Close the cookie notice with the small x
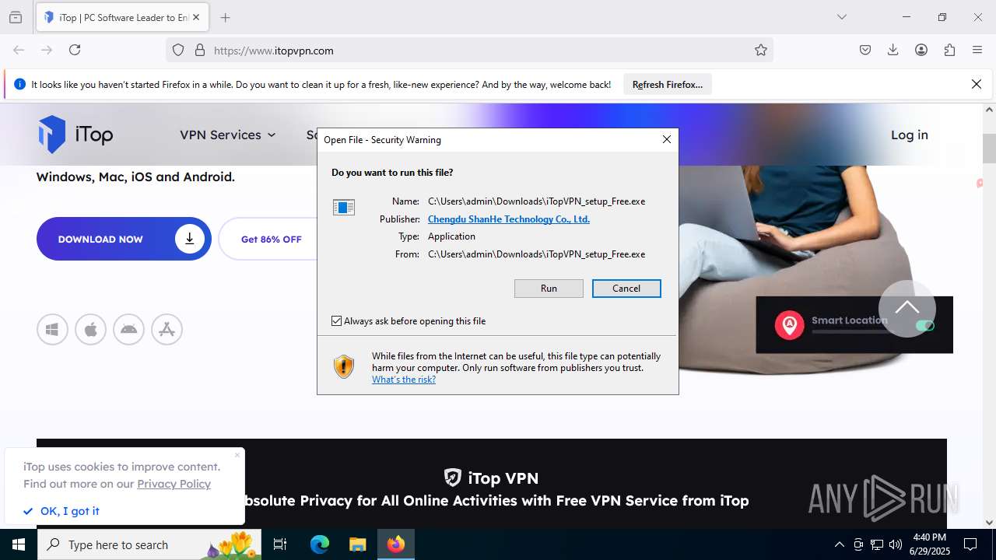Image resolution: width=996 pixels, height=560 pixels. coord(237,455)
